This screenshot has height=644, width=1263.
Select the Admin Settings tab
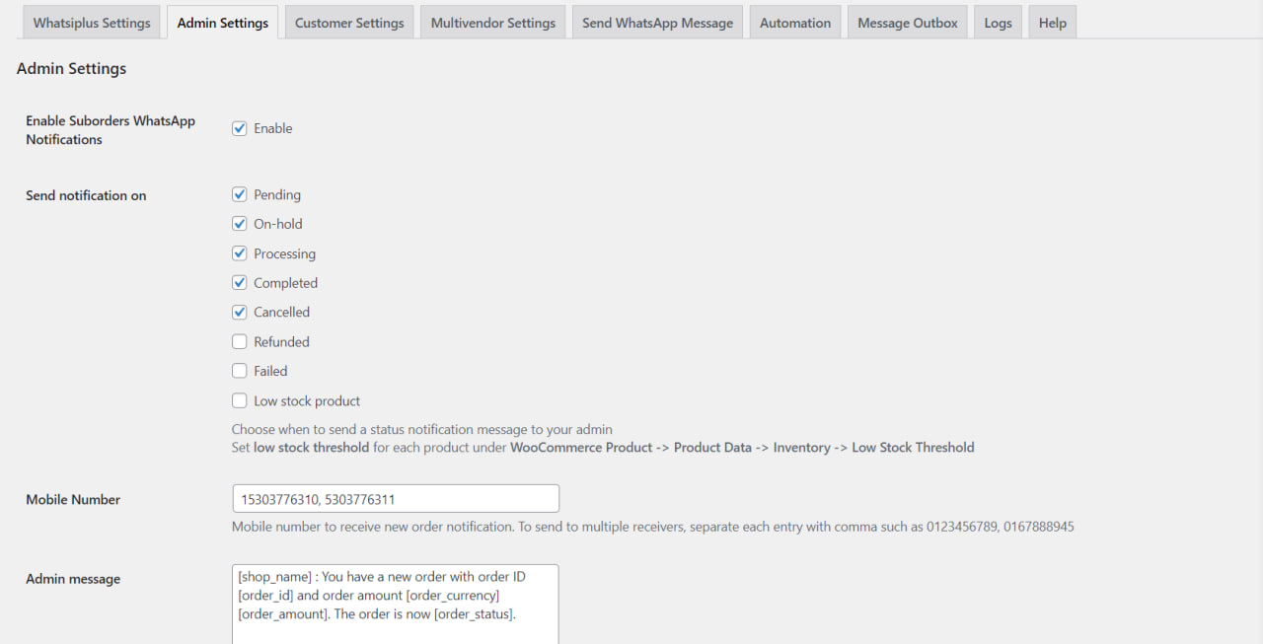pos(222,21)
